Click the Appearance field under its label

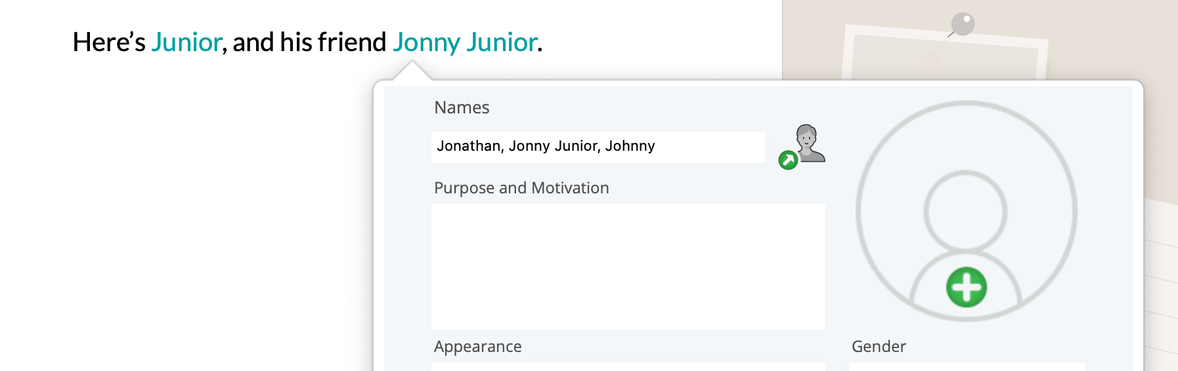[x=628, y=366]
